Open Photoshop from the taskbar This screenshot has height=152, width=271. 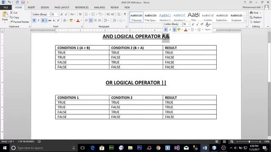click(x=139, y=148)
